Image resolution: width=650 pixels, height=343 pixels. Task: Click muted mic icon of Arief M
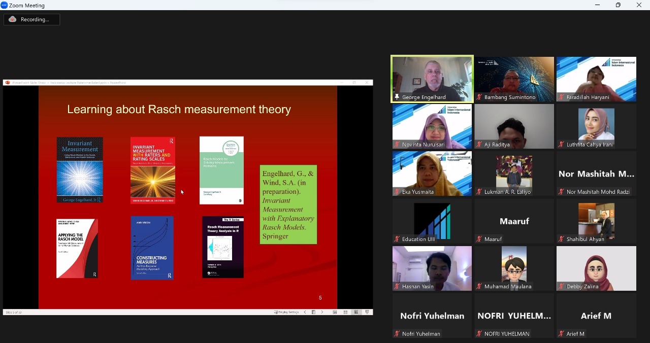coord(561,333)
